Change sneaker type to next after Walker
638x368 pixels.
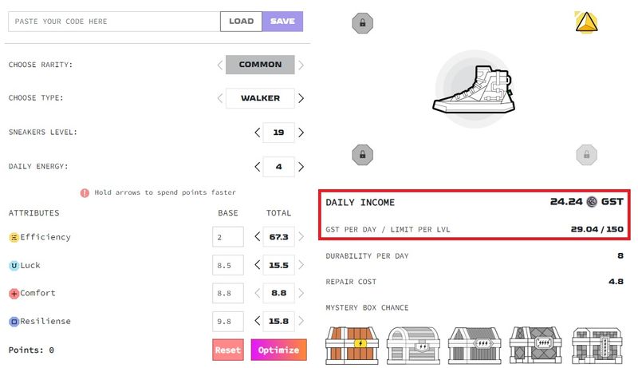pyautogui.click(x=301, y=99)
